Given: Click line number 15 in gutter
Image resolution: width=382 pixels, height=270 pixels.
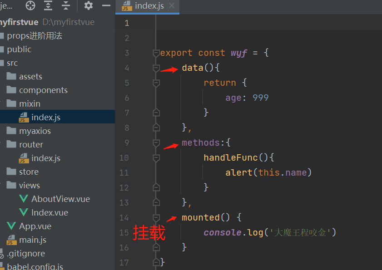Looking at the screenshot, I should pyautogui.click(x=124, y=233).
